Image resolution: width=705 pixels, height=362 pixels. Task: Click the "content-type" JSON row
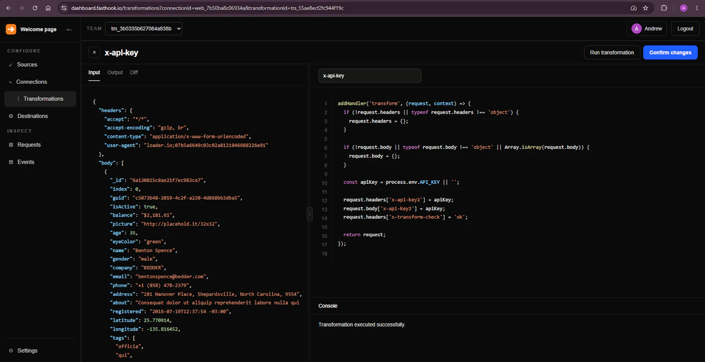(178, 137)
